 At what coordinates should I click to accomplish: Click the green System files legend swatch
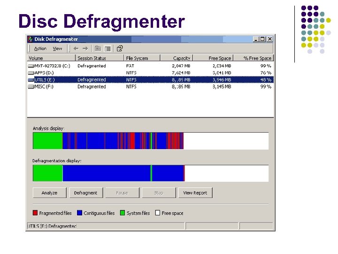[x=123, y=213]
